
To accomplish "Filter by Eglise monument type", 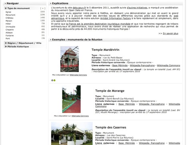I will point(8,12).
